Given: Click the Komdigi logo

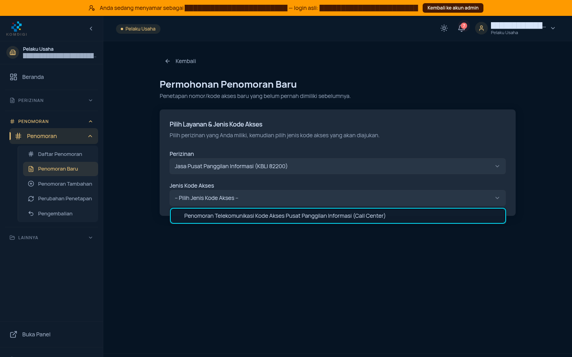Looking at the screenshot, I should (x=17, y=29).
